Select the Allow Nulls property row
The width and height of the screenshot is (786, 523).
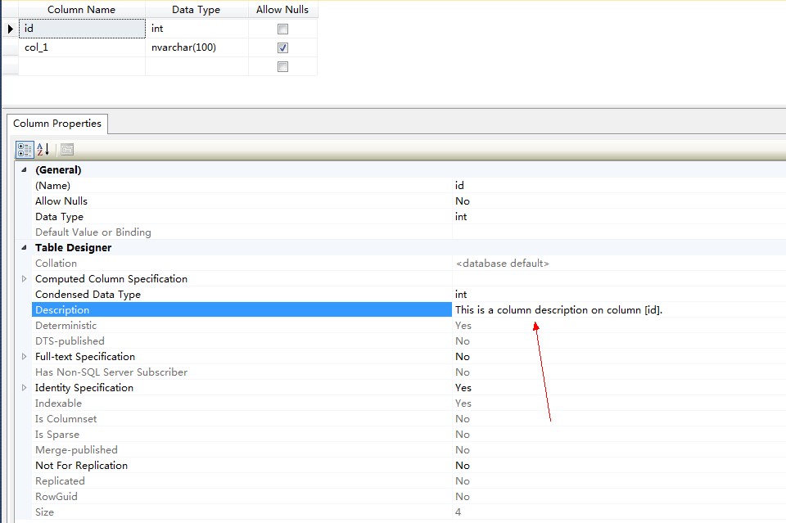coord(242,201)
